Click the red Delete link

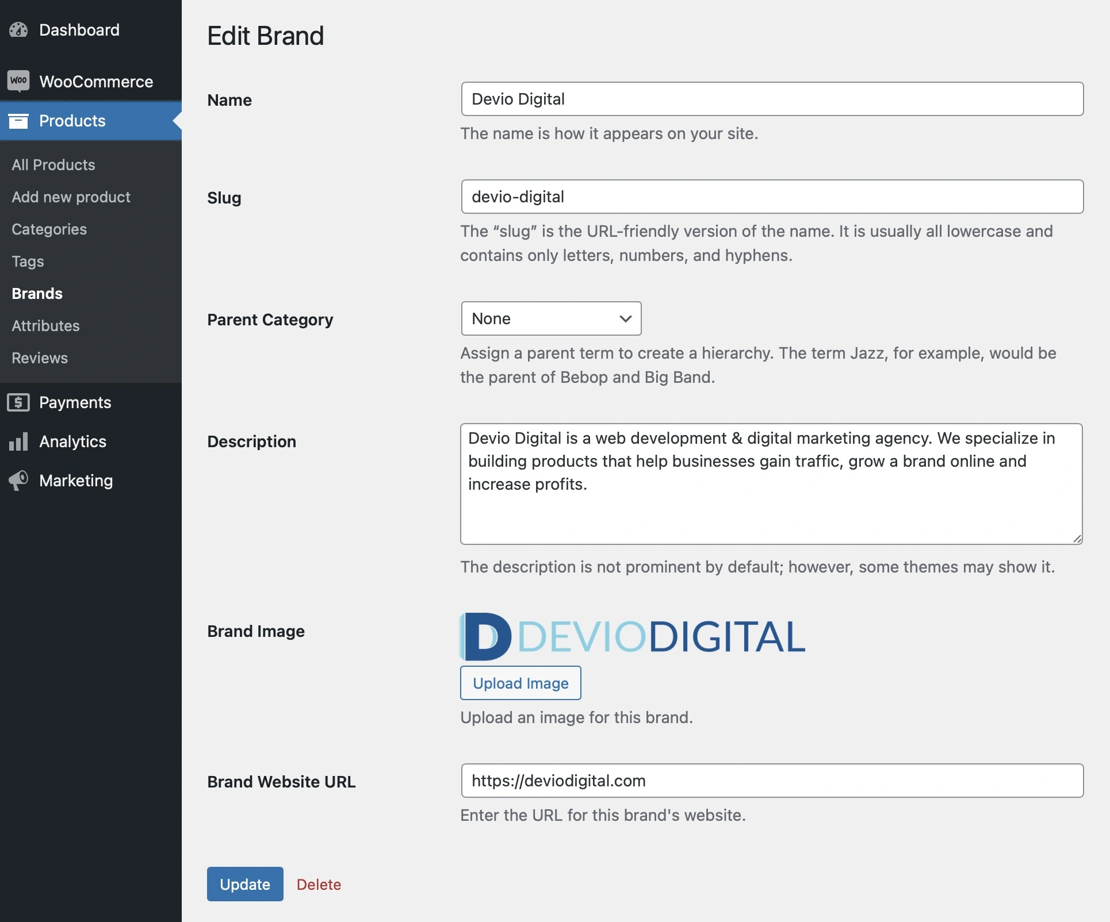pos(319,885)
